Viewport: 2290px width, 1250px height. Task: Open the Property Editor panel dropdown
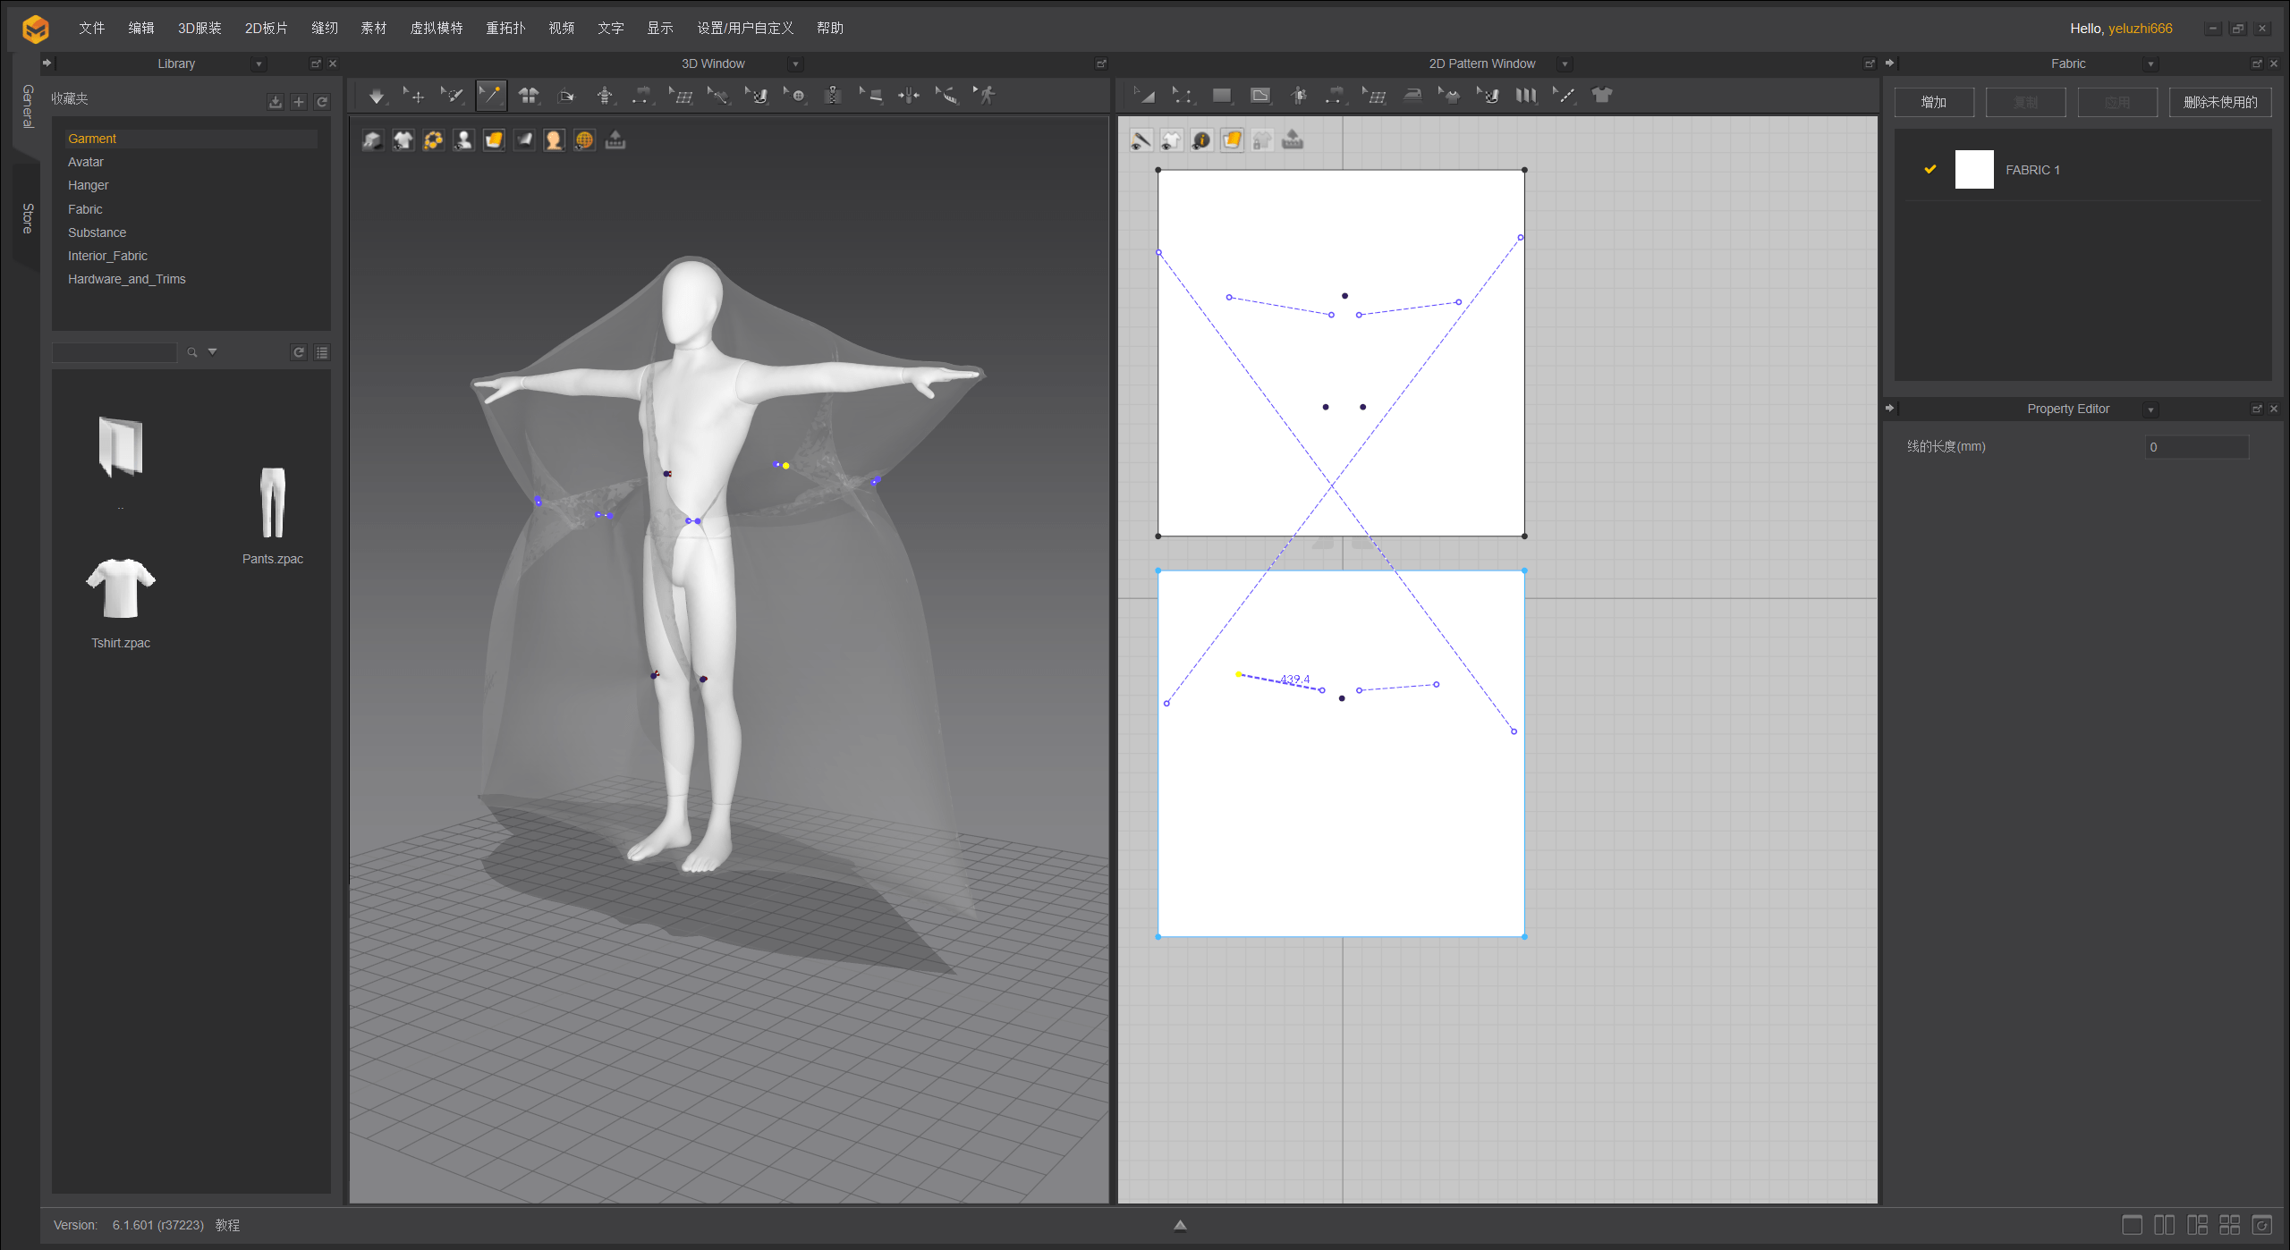tap(2150, 410)
